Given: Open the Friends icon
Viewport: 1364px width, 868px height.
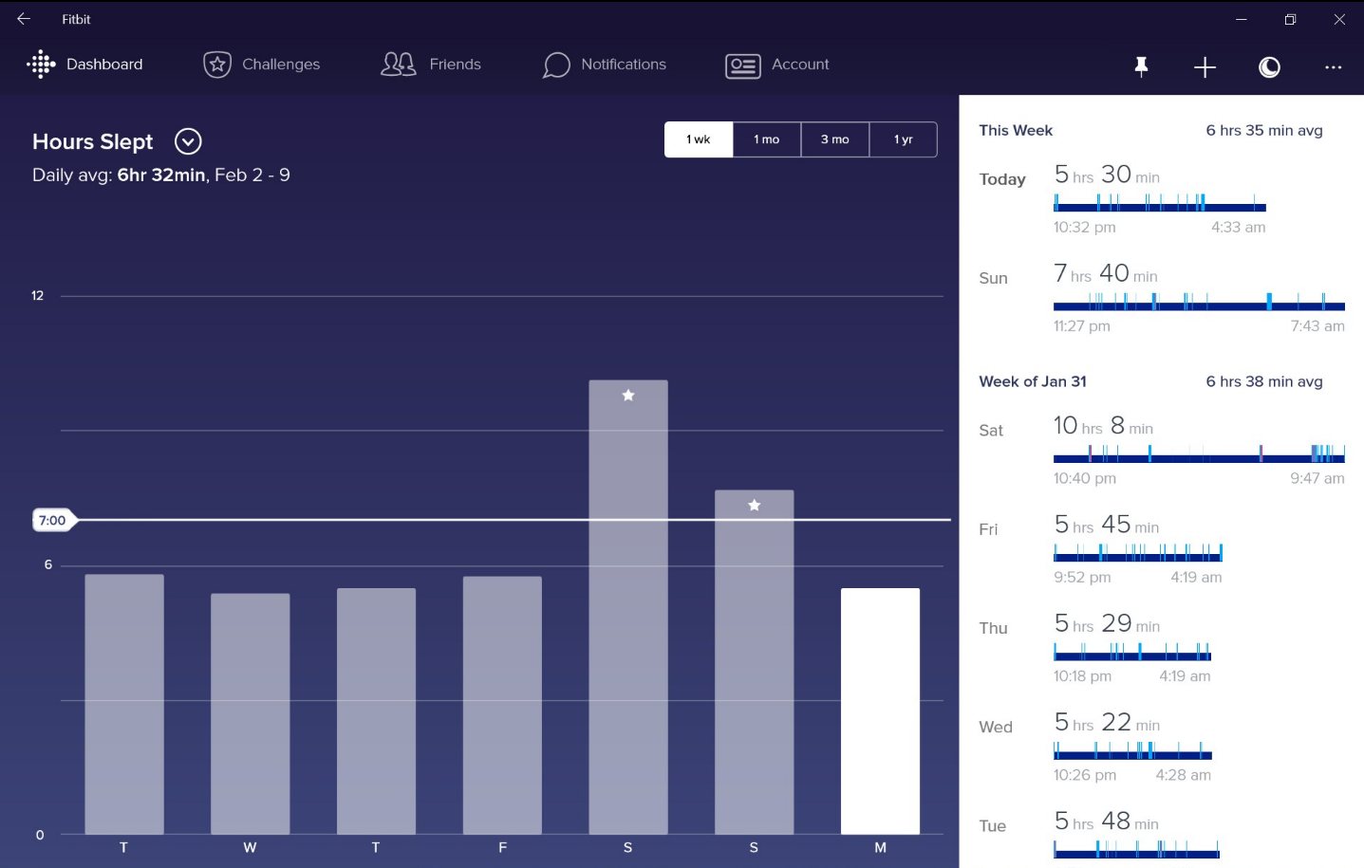Looking at the screenshot, I should click(x=399, y=65).
